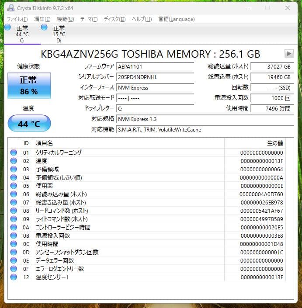Click the blue status orb for D: drive

[x=44, y=27]
